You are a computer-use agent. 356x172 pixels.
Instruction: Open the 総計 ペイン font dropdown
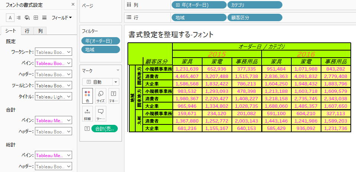[x=54, y=155]
